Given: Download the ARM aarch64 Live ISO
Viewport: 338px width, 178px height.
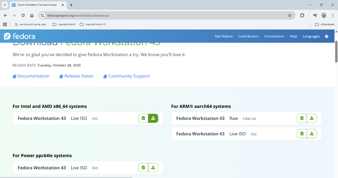Looking at the screenshot, I should (312, 133).
